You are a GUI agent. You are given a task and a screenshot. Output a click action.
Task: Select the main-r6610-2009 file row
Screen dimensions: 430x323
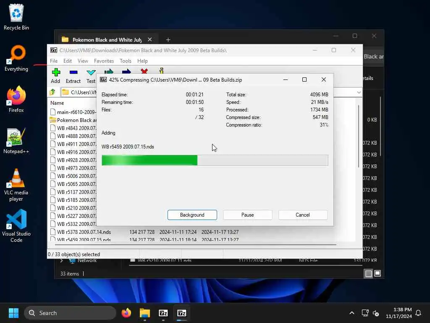(x=73, y=112)
